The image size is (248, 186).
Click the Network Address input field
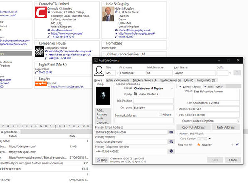(144, 120)
